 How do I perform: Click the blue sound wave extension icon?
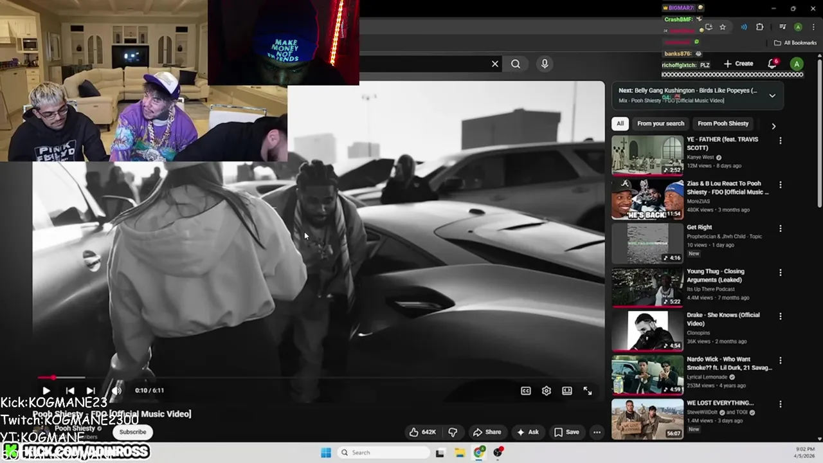(744, 27)
